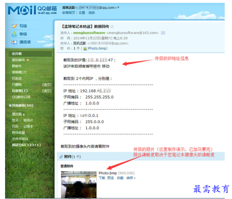232x199 pixels.
Task: Open 通讯录 contacts
Action: [25, 42]
